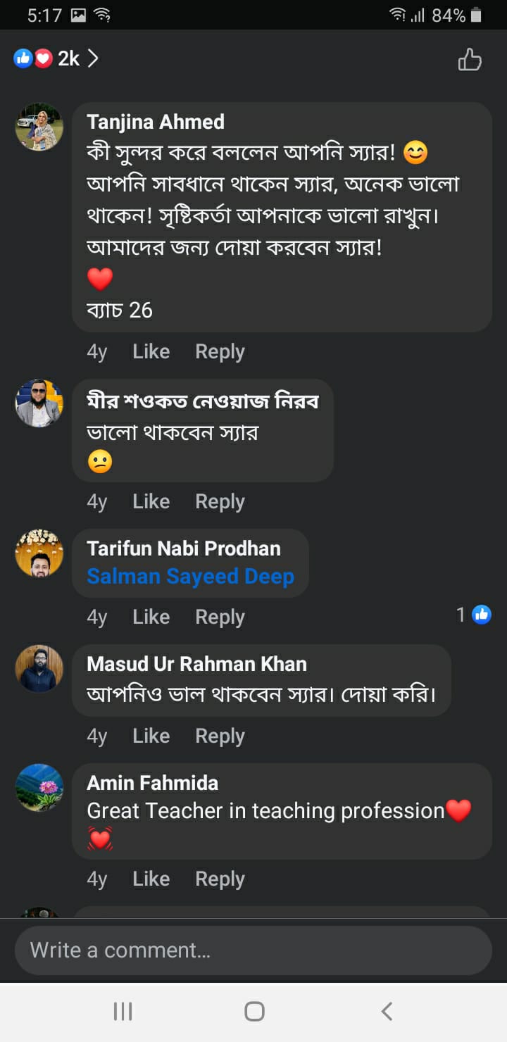This screenshot has width=507, height=1042.
Task: Open the recent apps navigation icon
Action: 123,1012
